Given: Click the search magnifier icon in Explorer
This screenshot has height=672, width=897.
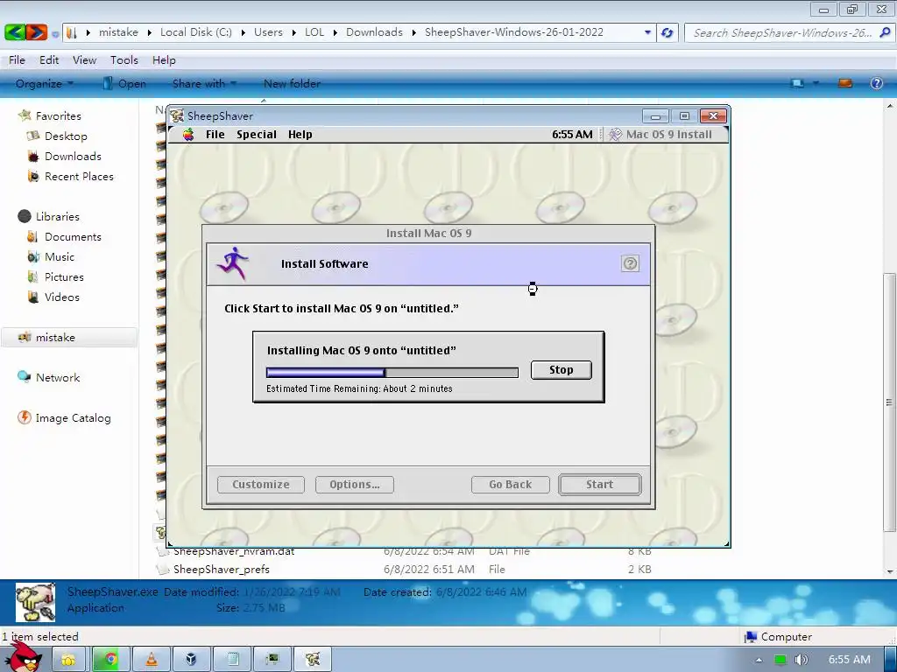Looking at the screenshot, I should coord(885,32).
